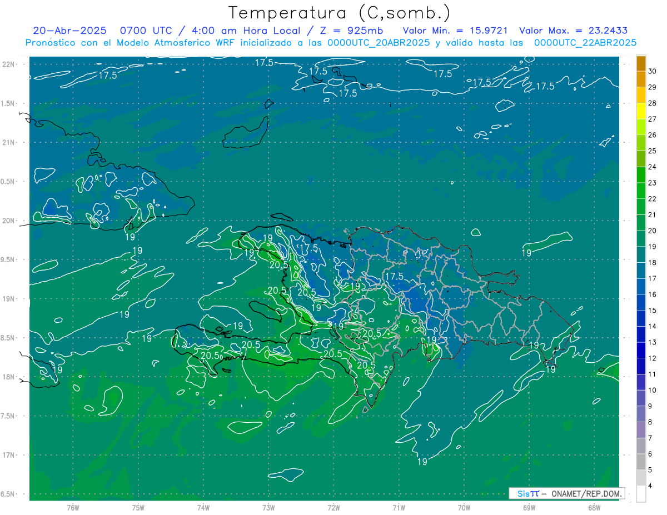Click the "15" value on the color scale
Image resolution: width=667 pixels, height=515 pixels.
click(x=653, y=311)
